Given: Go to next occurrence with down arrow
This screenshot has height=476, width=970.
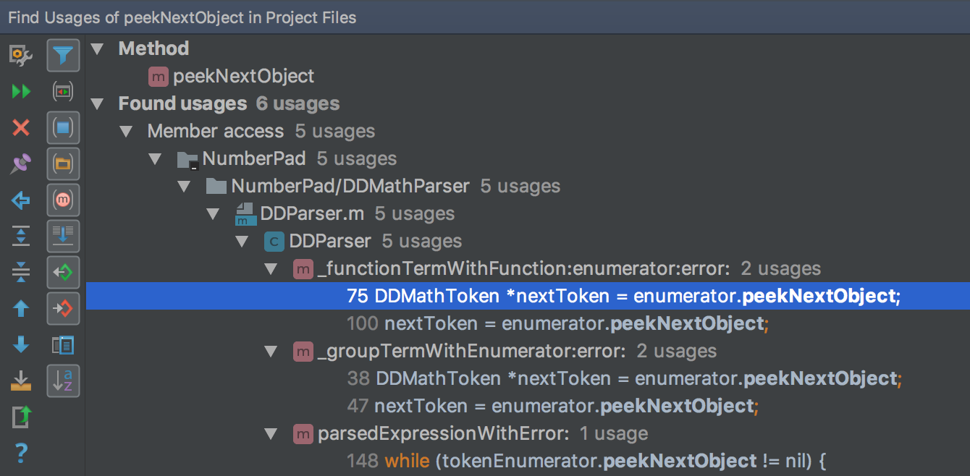Looking at the screenshot, I should [x=21, y=345].
